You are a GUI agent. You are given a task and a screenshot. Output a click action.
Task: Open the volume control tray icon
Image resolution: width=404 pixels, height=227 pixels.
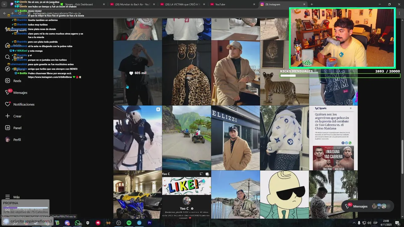[369, 223]
